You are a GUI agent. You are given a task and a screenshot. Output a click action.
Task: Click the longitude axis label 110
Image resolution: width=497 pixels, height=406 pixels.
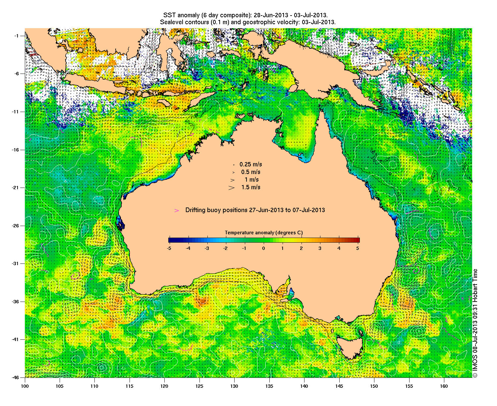tap(94, 386)
